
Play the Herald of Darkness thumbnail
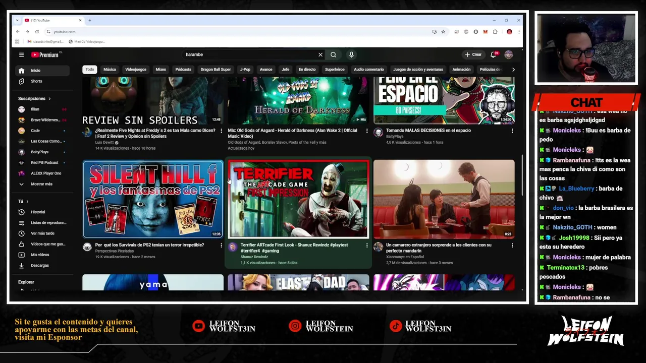(298, 100)
